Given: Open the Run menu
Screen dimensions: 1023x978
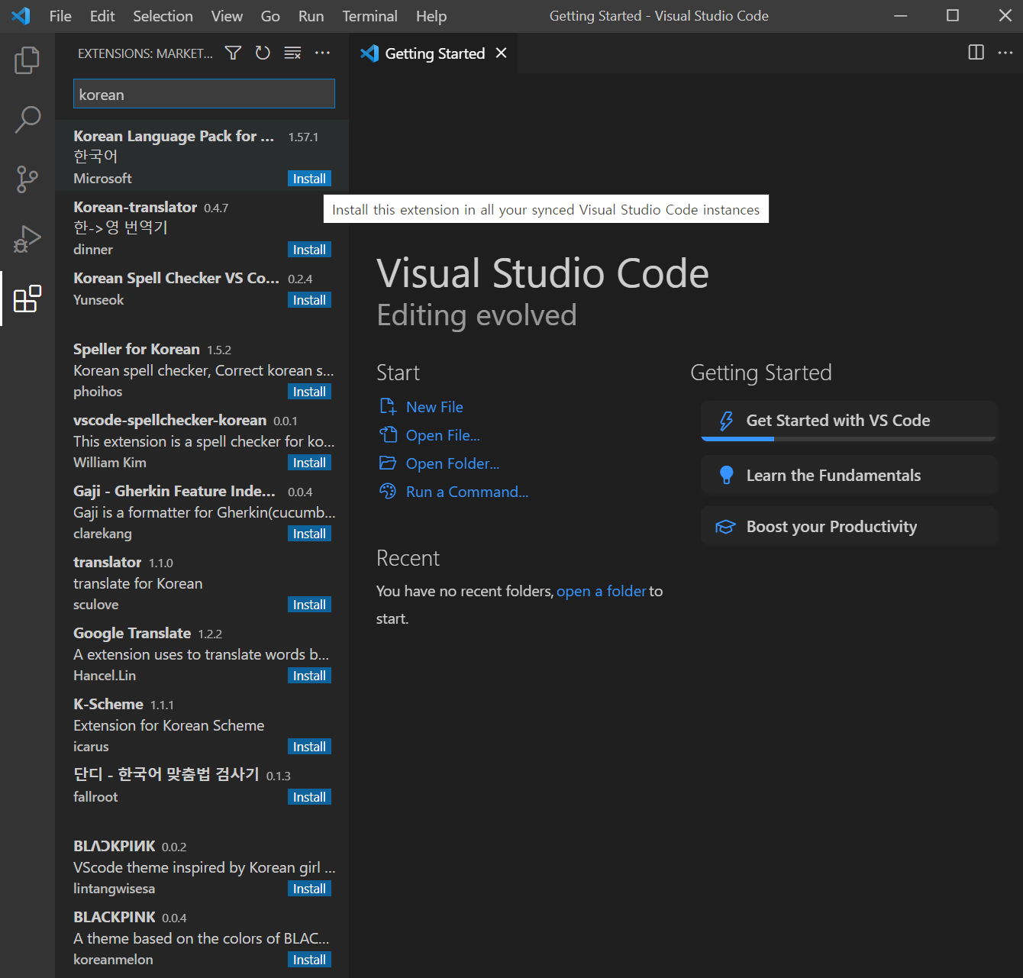Looking at the screenshot, I should pyautogui.click(x=311, y=16).
